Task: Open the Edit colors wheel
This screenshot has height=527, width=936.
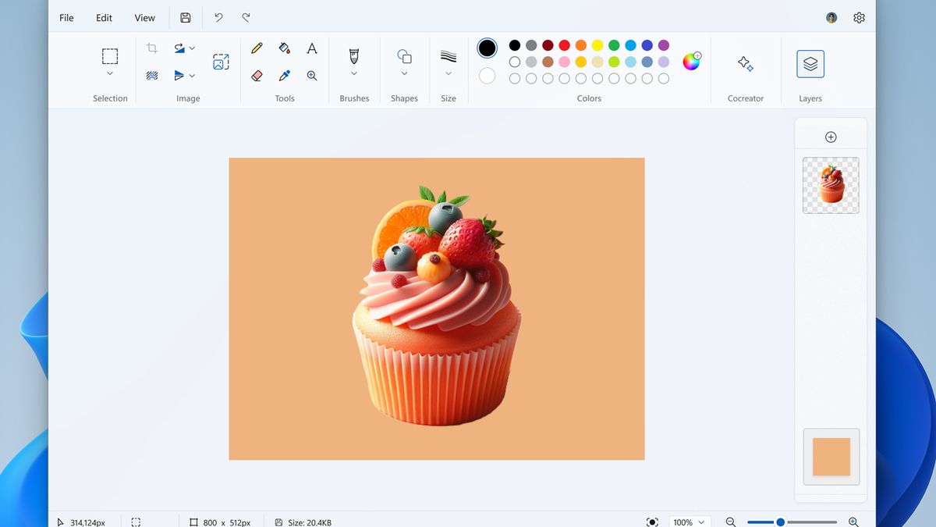Action: [x=692, y=62]
